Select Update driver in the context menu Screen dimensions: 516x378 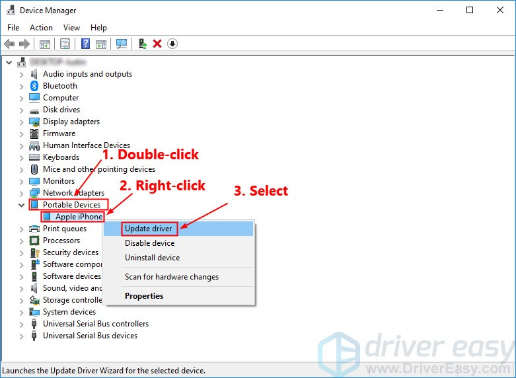point(149,229)
